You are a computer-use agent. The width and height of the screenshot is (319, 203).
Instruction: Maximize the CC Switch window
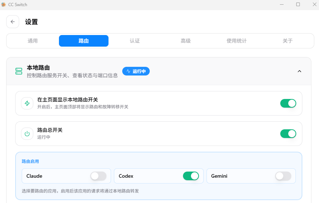pyautogui.click(x=298, y=4)
